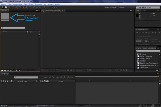Toggle the video eye column switch

click(x=2, y=81)
